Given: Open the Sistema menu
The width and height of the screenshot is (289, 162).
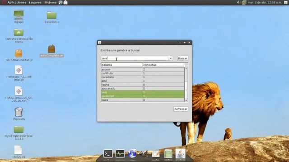Looking at the screenshot, I should coord(50,2).
